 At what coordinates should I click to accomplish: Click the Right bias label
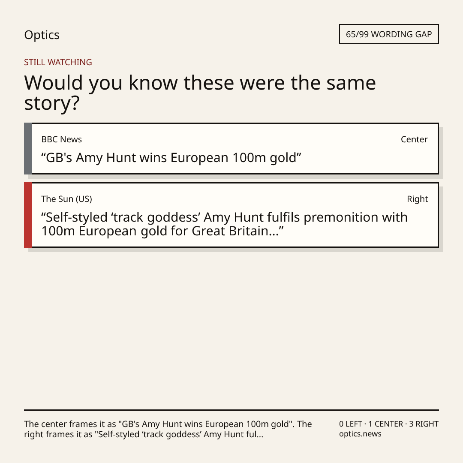[x=417, y=199]
